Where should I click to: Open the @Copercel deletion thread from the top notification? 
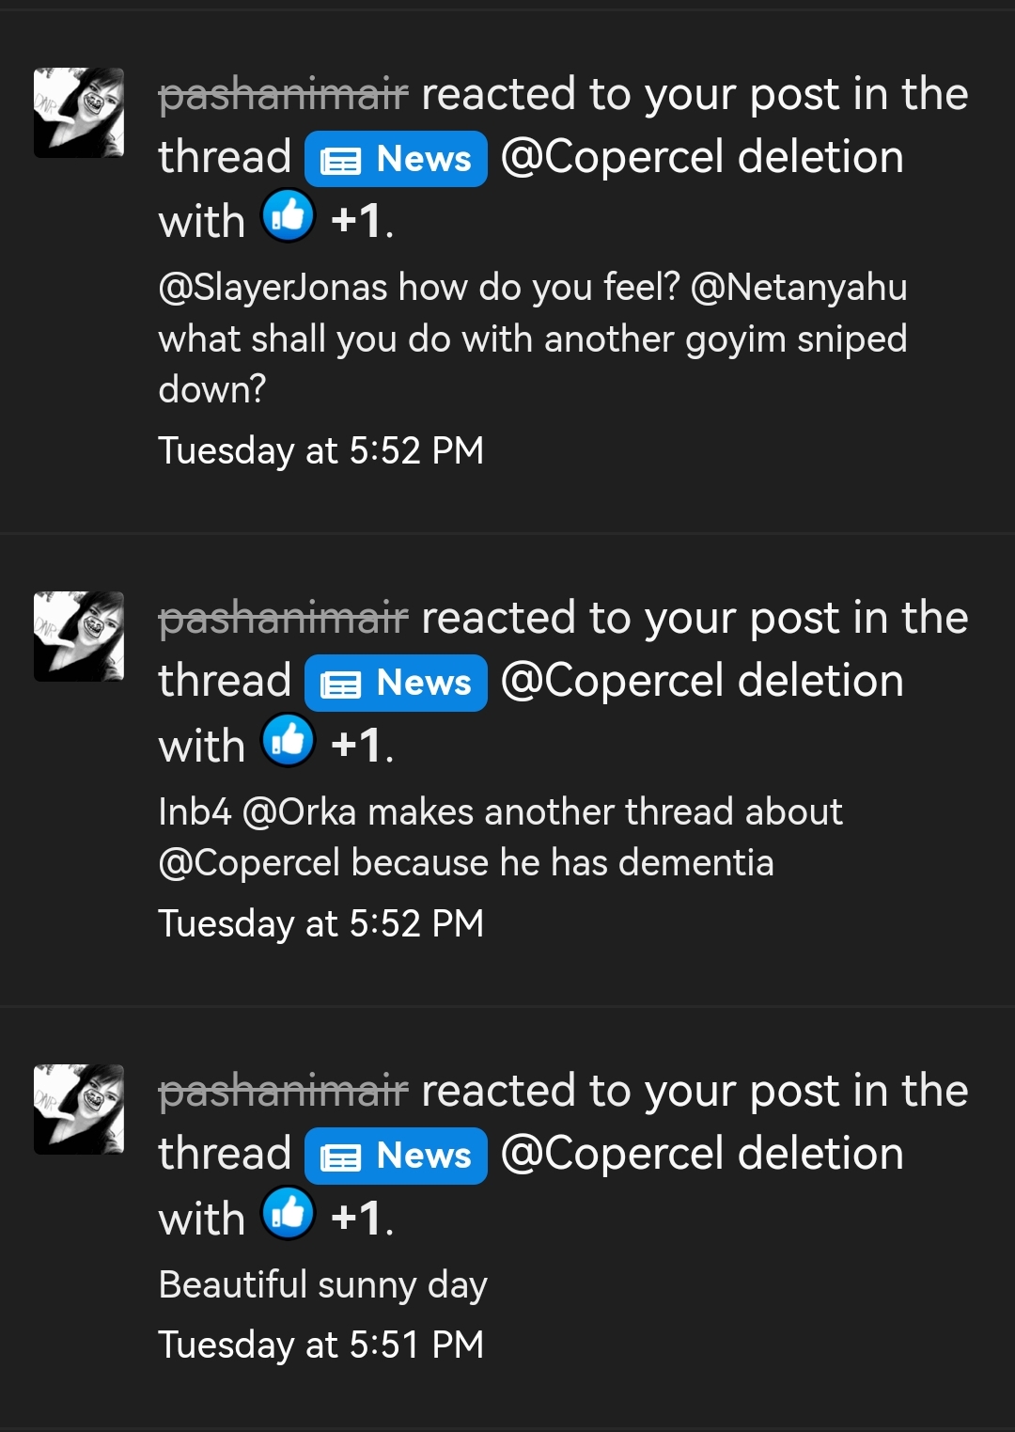point(702,157)
